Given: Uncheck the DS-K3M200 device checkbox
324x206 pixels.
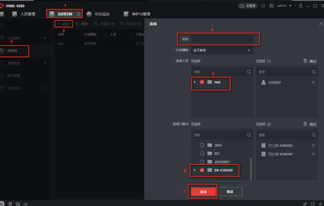Looking at the screenshot, I should coord(202,170).
